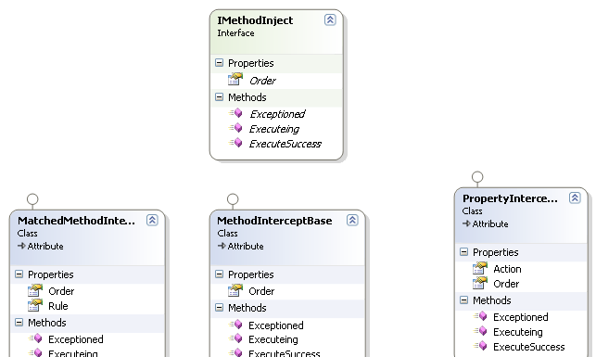Collapse the IMethodInject interface box via chevron

point(330,19)
